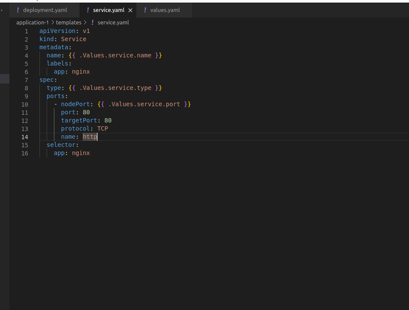Click 'nginx' value under selector
This screenshot has height=310, width=409.
[81, 153]
